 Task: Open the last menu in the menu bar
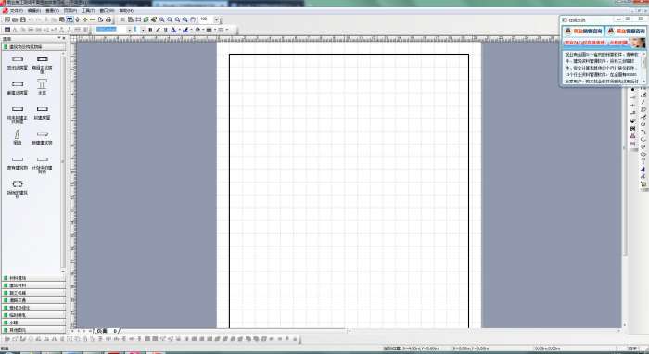(x=126, y=11)
